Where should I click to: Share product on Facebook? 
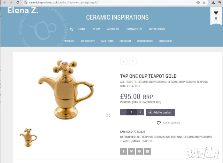(x=124, y=151)
